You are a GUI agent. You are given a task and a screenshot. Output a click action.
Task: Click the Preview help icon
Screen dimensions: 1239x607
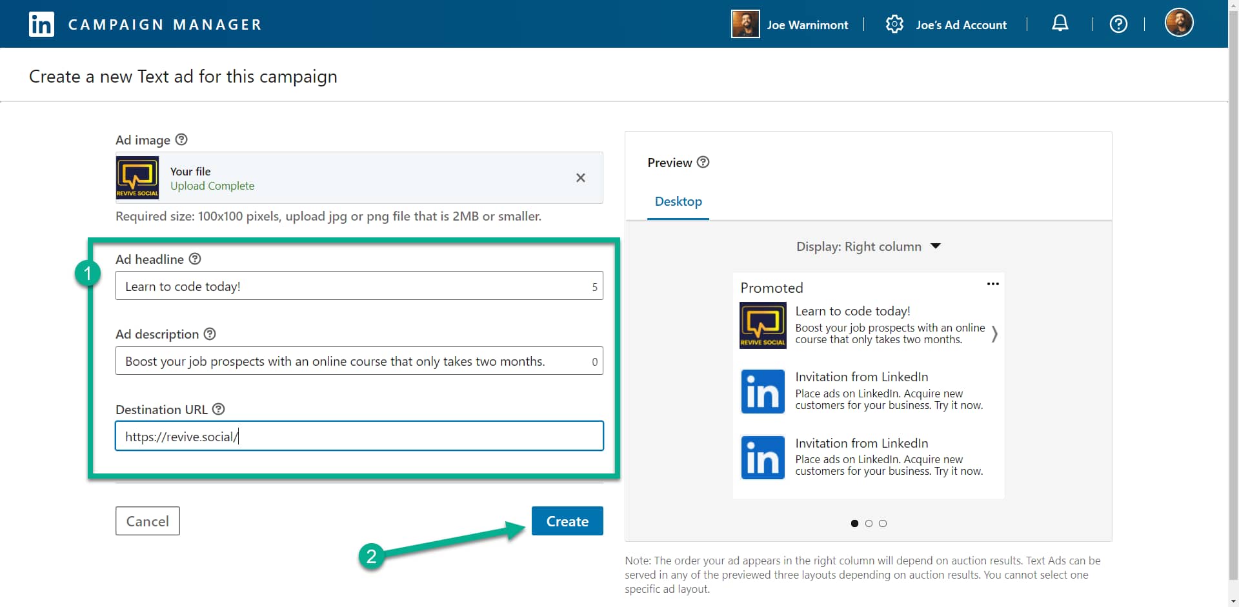click(703, 162)
